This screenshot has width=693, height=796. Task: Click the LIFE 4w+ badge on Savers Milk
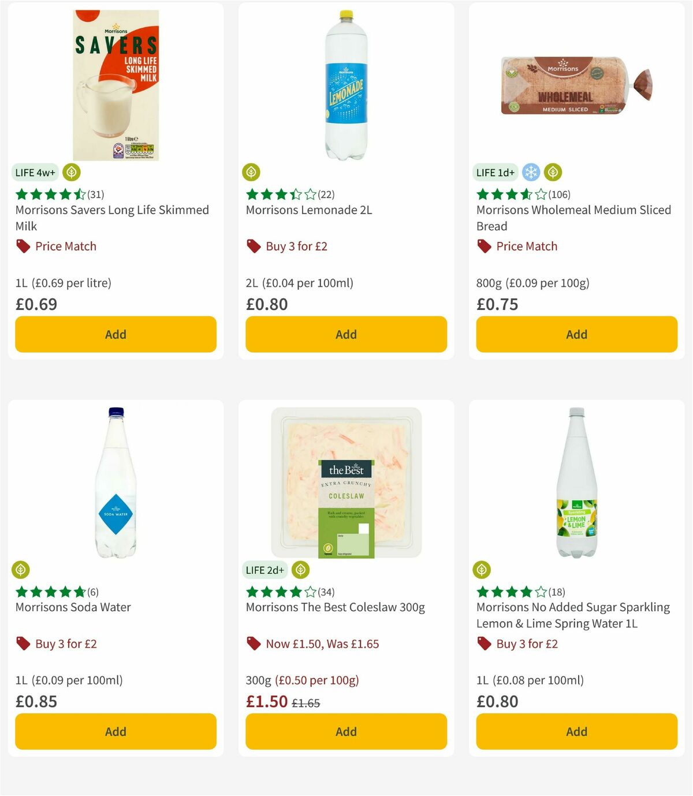click(35, 172)
